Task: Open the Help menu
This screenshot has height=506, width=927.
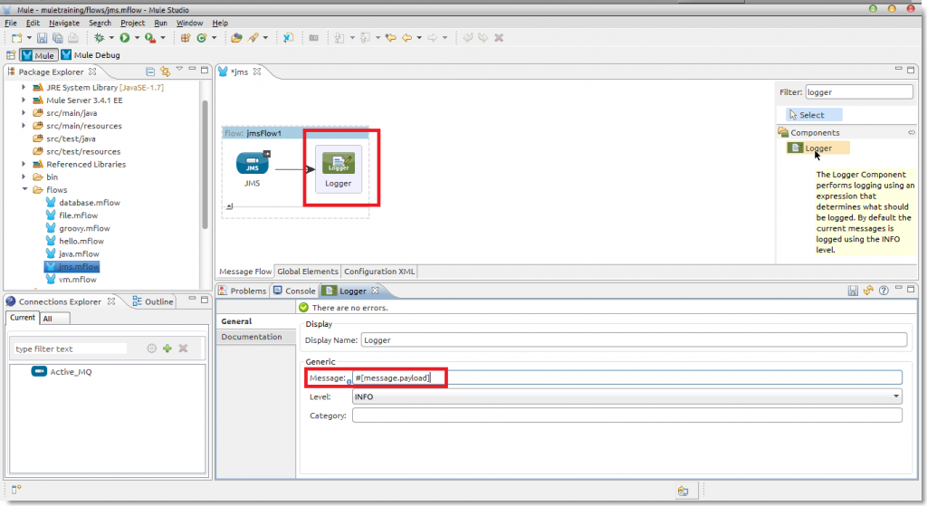Action: [220, 23]
